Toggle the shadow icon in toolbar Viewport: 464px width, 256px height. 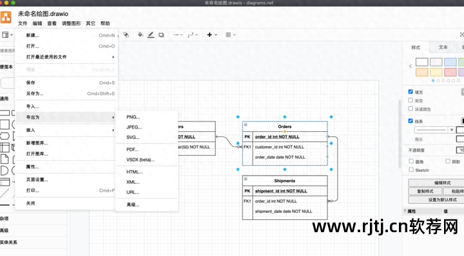pos(161,35)
